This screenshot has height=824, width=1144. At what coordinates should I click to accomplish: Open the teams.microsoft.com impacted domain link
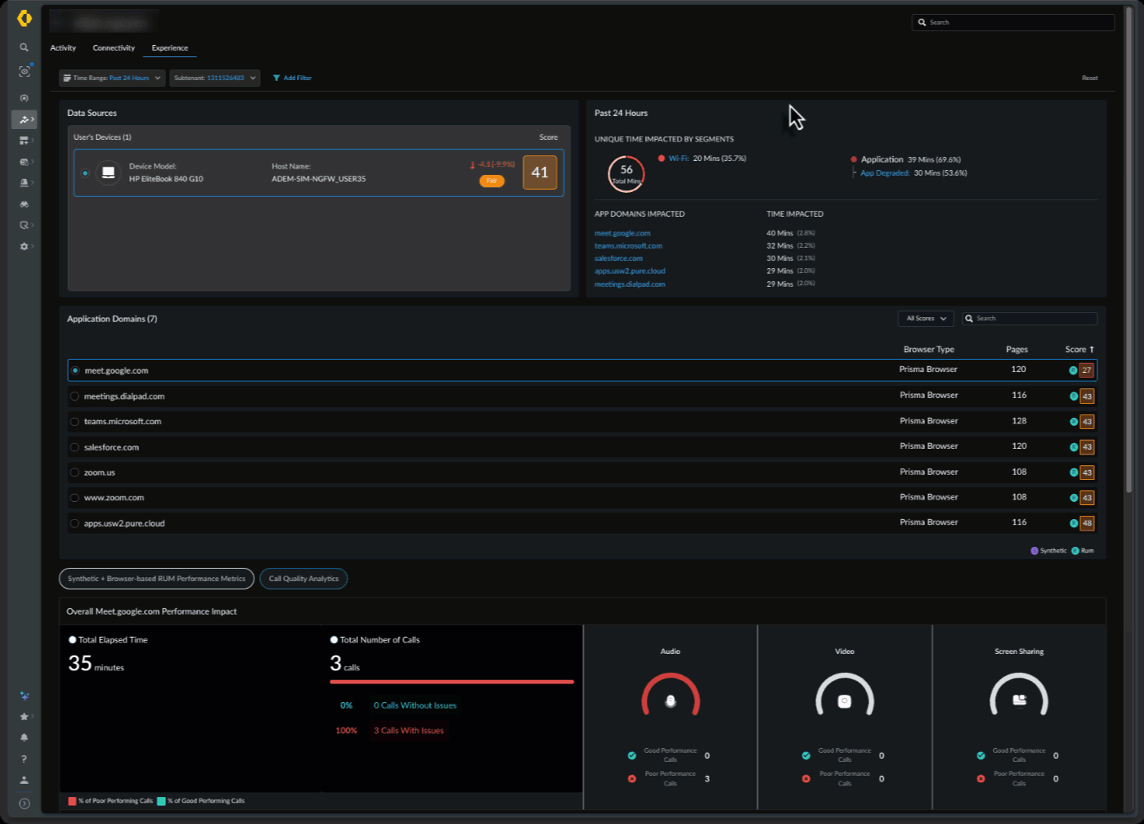(x=628, y=245)
